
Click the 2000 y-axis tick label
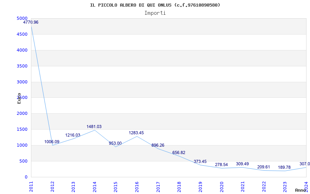tap(22, 113)
